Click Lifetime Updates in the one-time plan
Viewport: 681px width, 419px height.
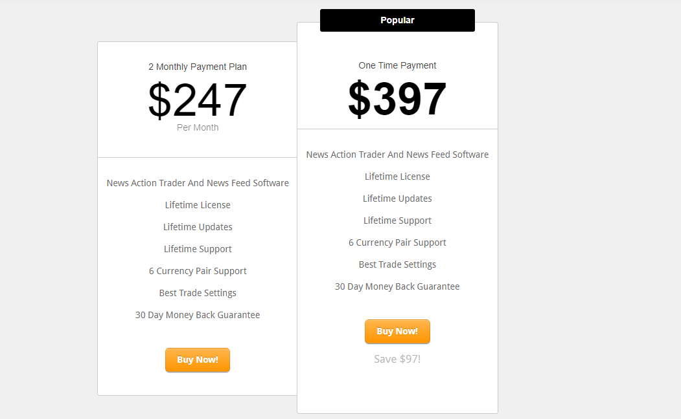(397, 199)
